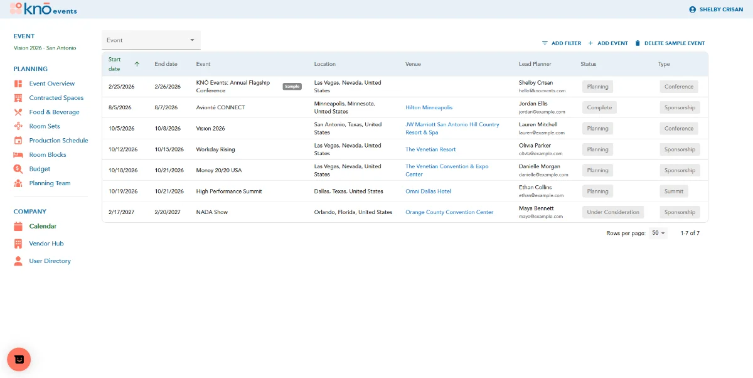Open the Rows per page dropdown
753x378 pixels.
coord(658,233)
